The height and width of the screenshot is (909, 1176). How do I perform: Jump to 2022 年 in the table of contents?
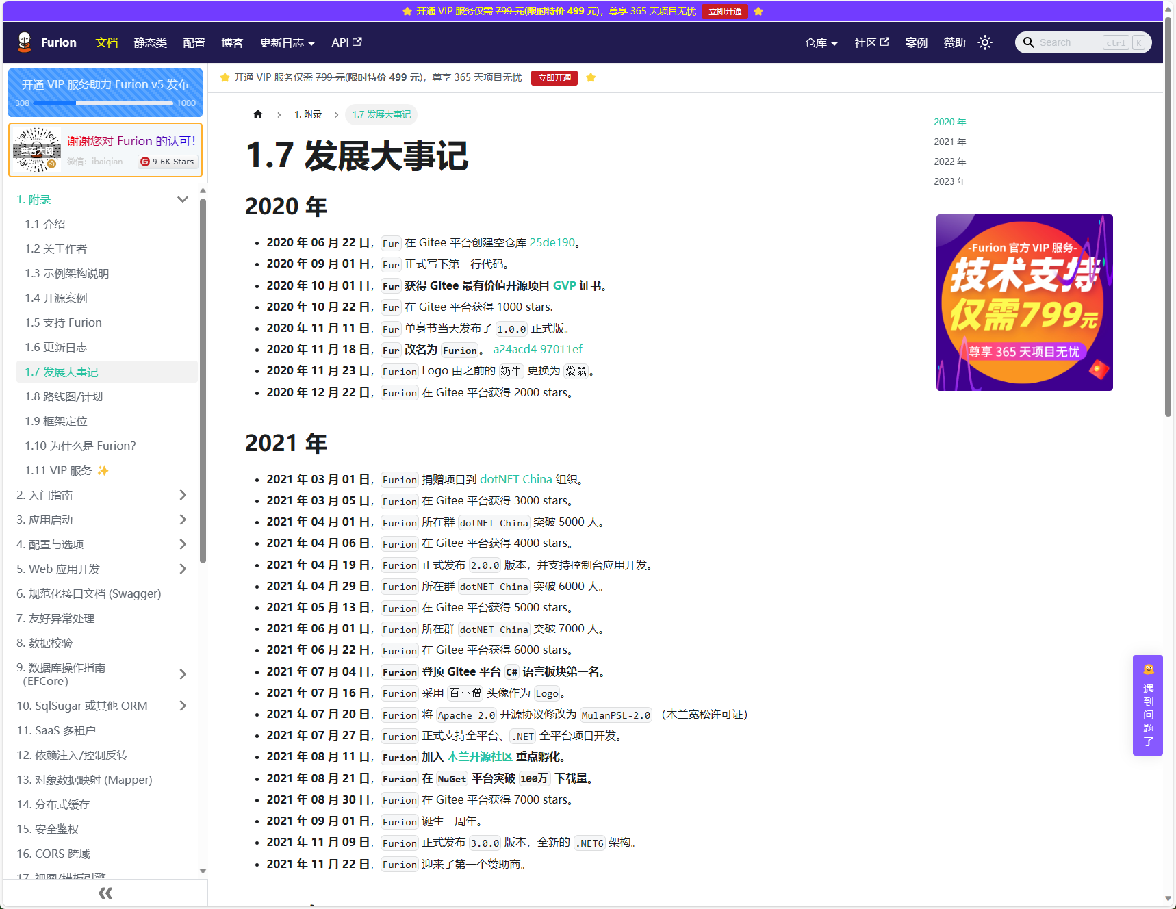[949, 162]
